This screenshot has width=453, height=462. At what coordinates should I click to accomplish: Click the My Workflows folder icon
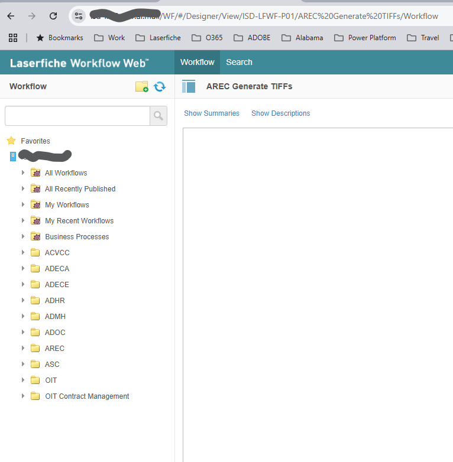coord(35,204)
